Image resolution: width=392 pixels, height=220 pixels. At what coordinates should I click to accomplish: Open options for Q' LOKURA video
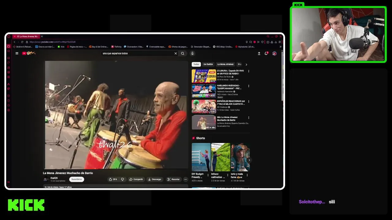click(x=248, y=71)
